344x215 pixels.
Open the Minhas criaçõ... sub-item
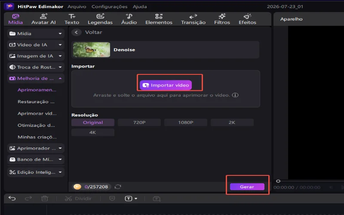[x=37, y=137]
